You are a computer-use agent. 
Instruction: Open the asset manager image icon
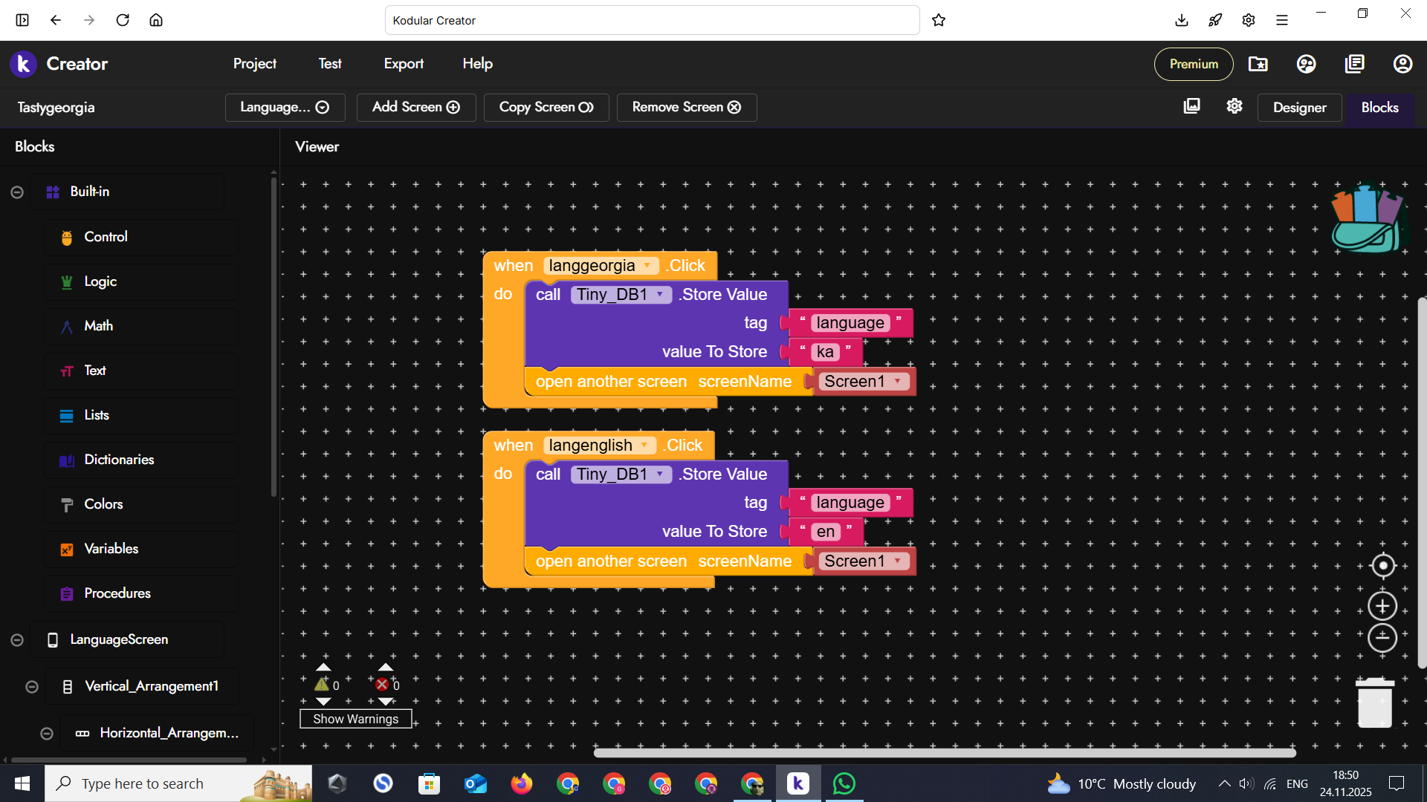click(x=1191, y=106)
